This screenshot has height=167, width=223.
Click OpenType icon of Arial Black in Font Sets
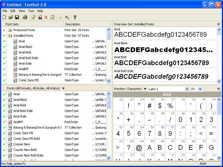coord(15,47)
